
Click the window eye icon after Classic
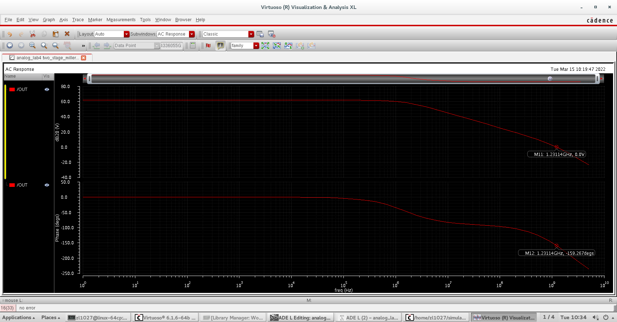(272, 34)
